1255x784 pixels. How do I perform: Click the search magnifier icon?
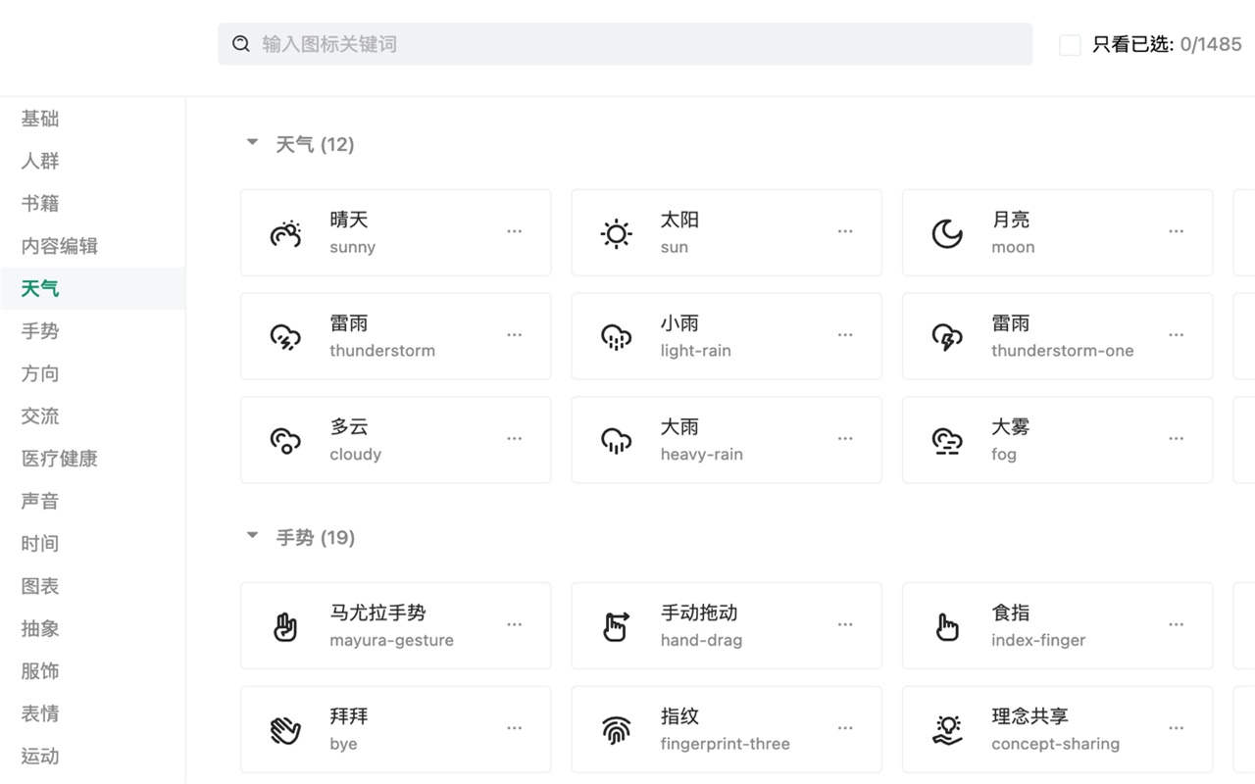point(241,44)
